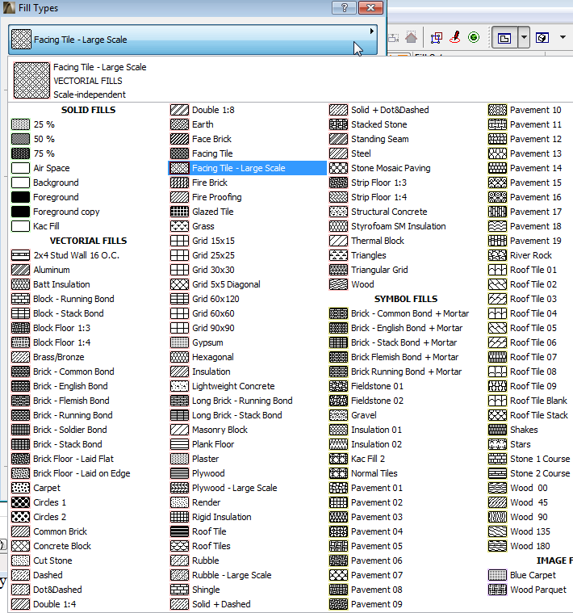Select the Glazed Tile pattern icon
The image size is (573, 613).
[x=179, y=212]
